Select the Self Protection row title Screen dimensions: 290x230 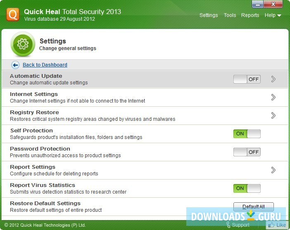click(31, 130)
